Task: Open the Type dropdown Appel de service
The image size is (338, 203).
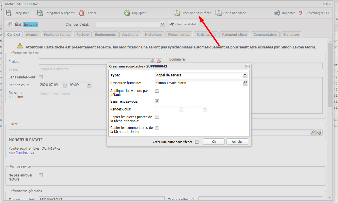Action: (x=245, y=75)
